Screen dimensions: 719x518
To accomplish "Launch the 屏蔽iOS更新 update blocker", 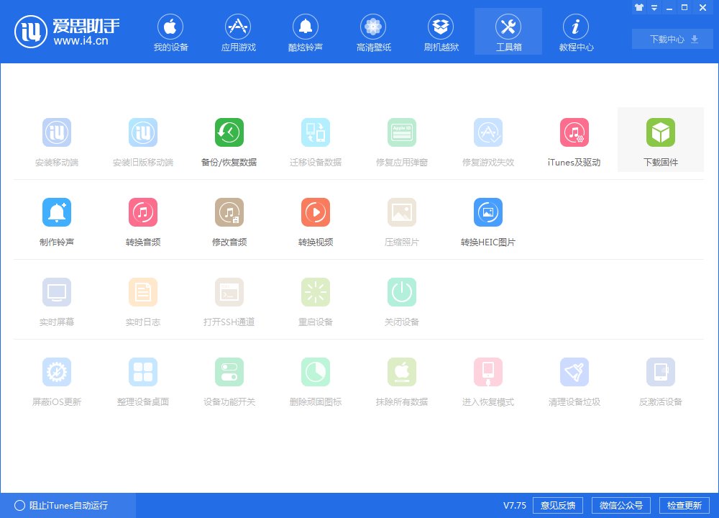I will coord(57,379).
